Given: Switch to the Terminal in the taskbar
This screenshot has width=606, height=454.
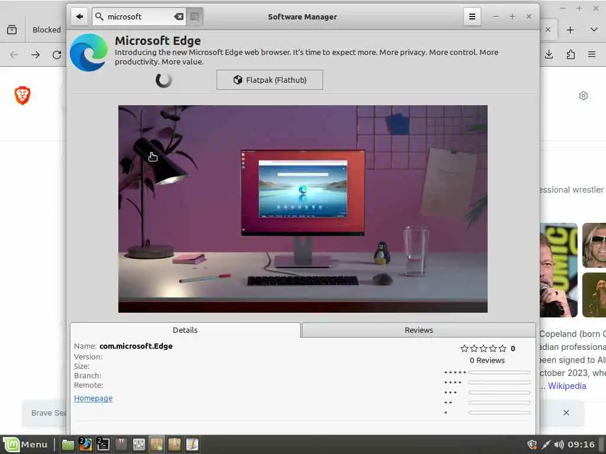Looking at the screenshot, I should click(x=103, y=445).
